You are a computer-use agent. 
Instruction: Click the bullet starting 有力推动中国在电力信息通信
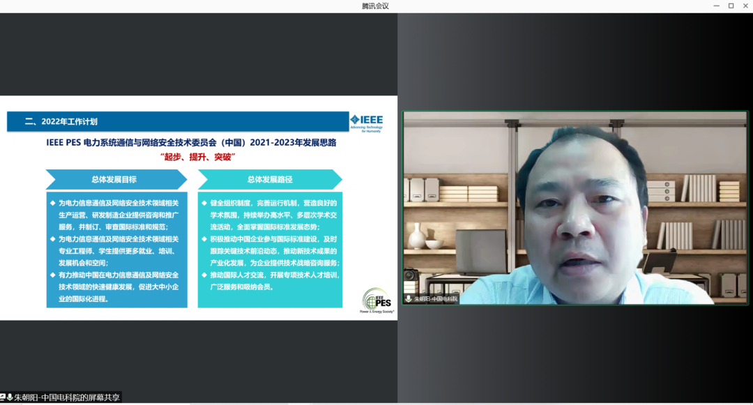(115, 287)
